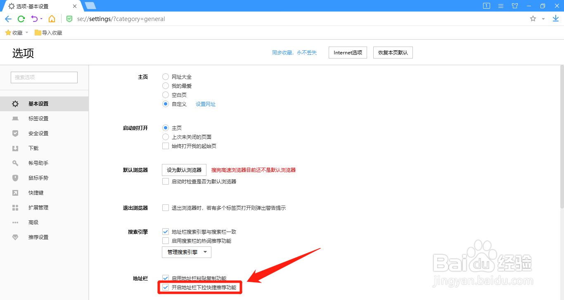This screenshot has height=300, width=564.
Task: Open the Internet选项 button
Action: point(347,52)
